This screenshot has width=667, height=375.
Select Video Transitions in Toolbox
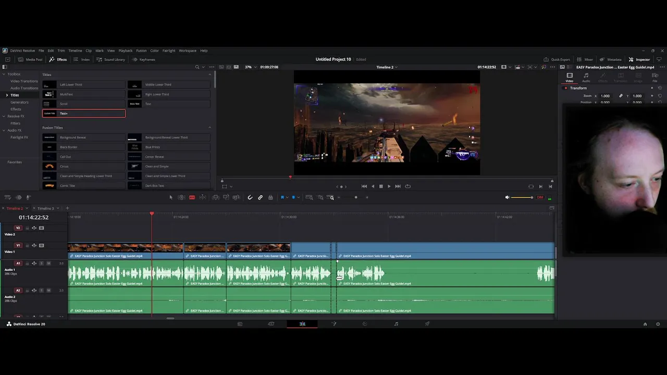pos(24,81)
